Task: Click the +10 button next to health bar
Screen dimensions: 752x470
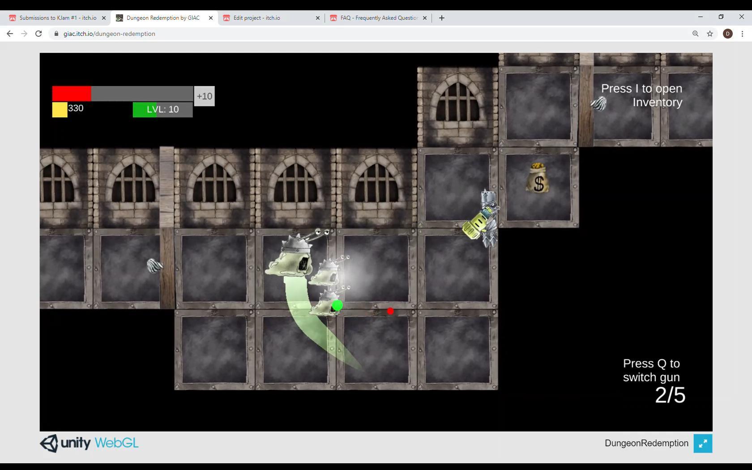Action: [204, 96]
